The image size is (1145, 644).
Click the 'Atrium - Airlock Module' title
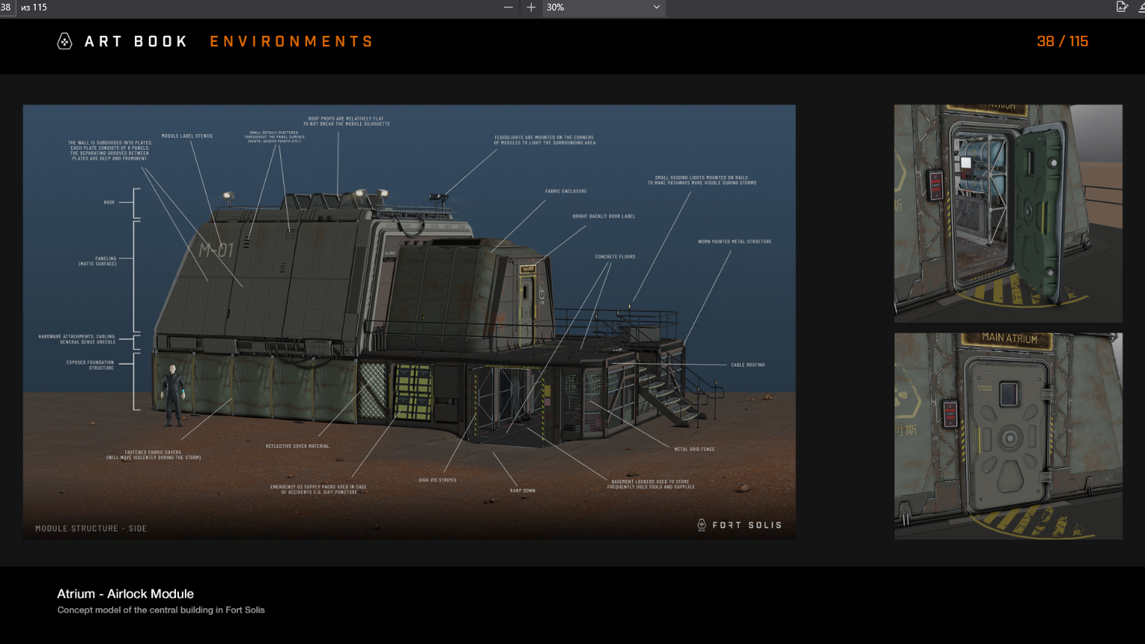click(125, 594)
